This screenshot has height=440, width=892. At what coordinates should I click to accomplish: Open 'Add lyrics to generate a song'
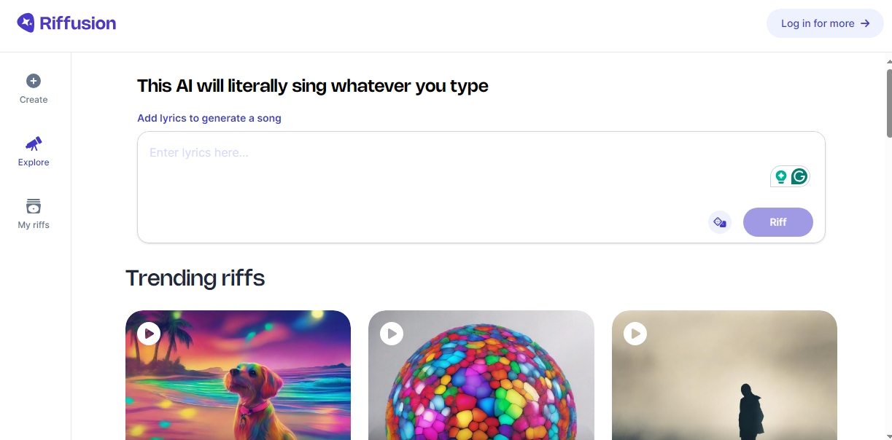pyautogui.click(x=209, y=117)
